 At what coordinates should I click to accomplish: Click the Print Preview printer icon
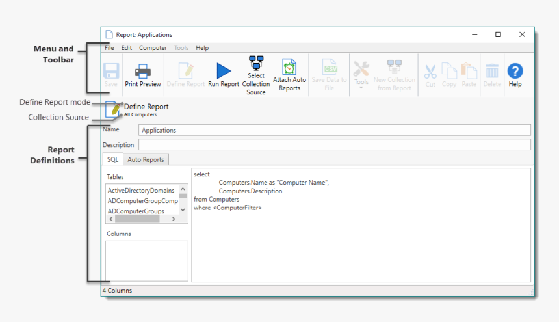click(x=143, y=71)
